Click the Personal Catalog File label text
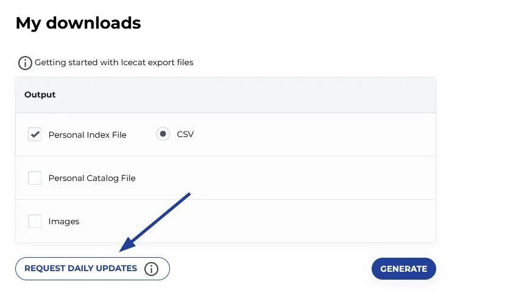516x301 pixels. tap(92, 179)
